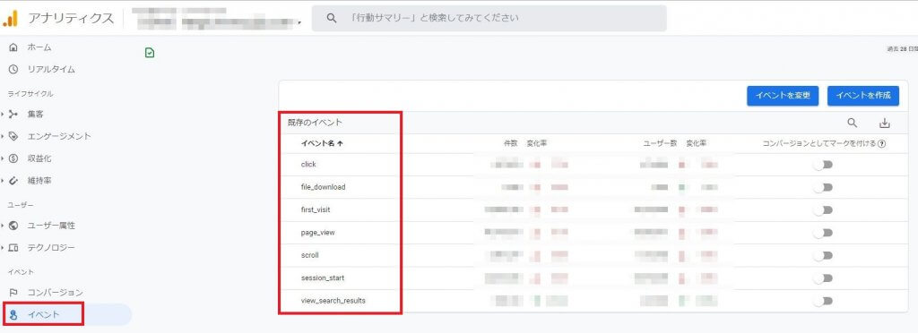Click the help icon beside conversion column
Image resolution: width=918 pixels, height=333 pixels.
coord(881,144)
